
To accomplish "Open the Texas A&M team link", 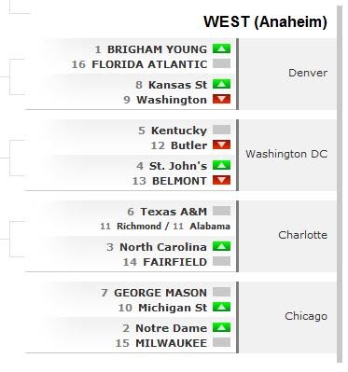I will 174,212.
